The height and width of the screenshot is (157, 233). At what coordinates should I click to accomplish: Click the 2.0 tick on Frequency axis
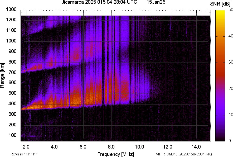pyautogui.click(x=26, y=146)
